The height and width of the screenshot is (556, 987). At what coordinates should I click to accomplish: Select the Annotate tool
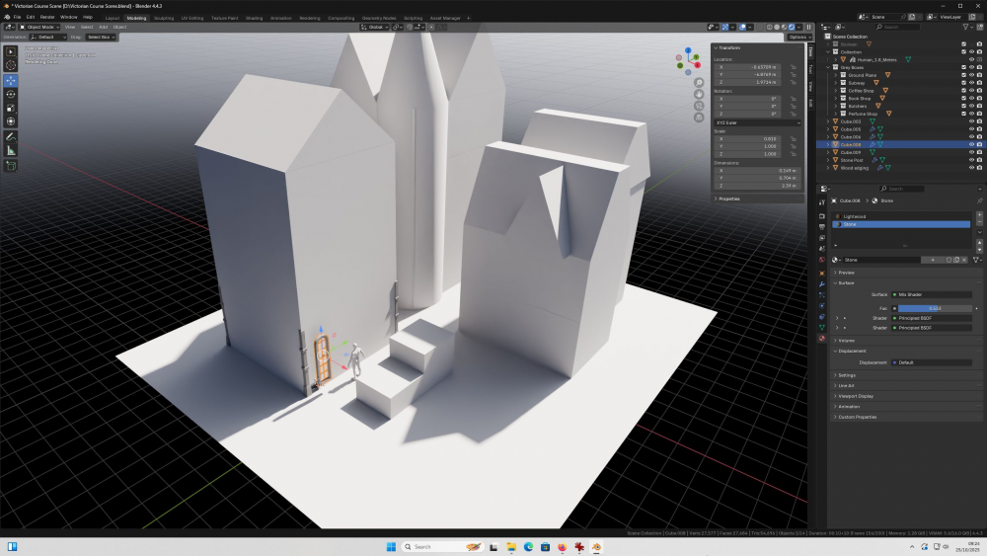(11, 136)
